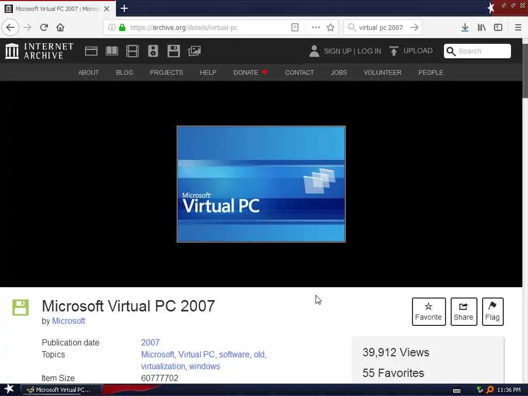Click the green software item icon
This screenshot has width=528, height=396.
21,307
